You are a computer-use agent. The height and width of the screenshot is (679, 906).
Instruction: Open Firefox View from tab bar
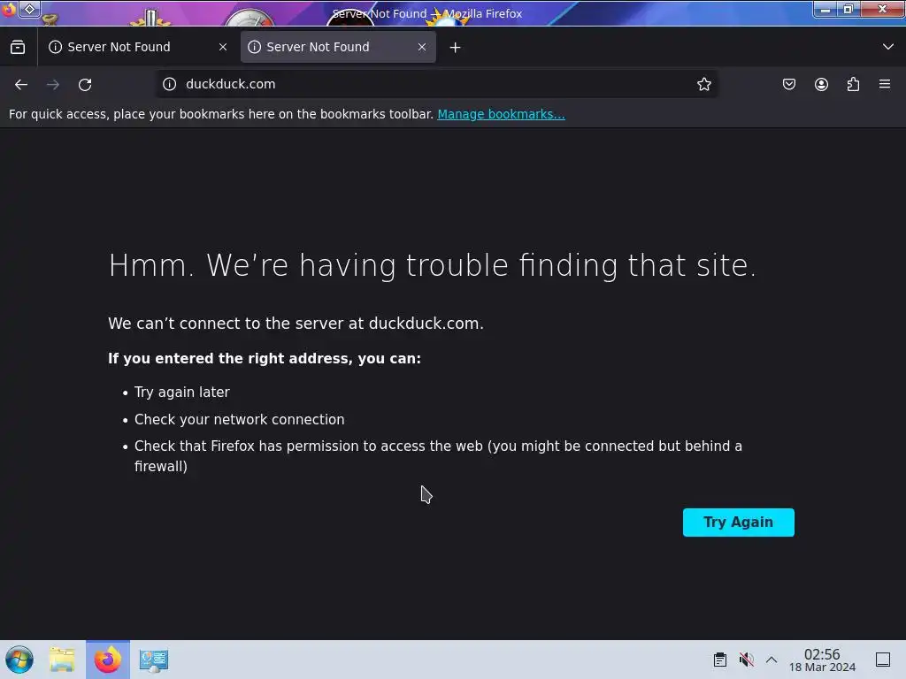(x=18, y=47)
